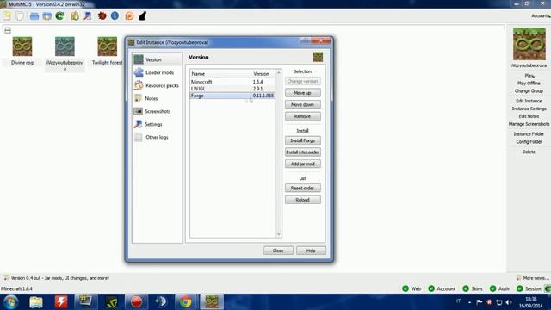Click the red bug report icon
This screenshot has width=551, height=310.
[x=102, y=16]
